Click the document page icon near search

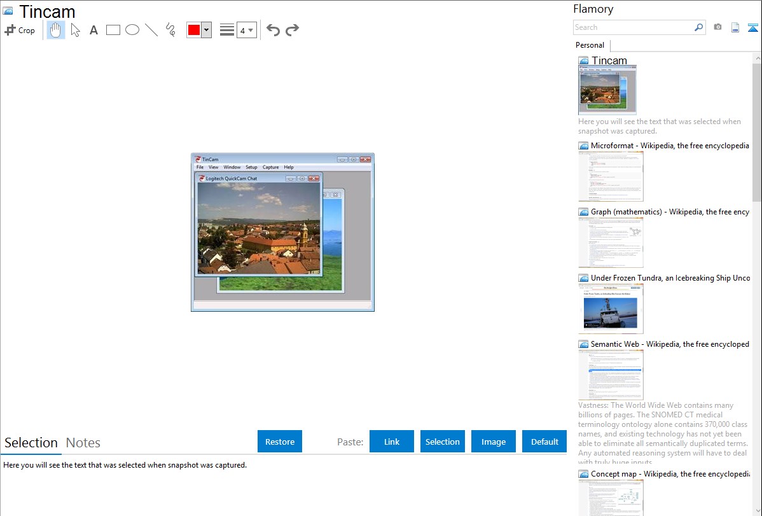[x=735, y=27]
